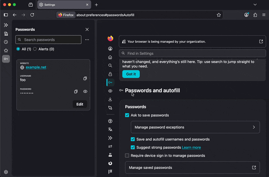Open the passwords panel more options menu
The height and width of the screenshot is (177, 269).
(87, 40)
